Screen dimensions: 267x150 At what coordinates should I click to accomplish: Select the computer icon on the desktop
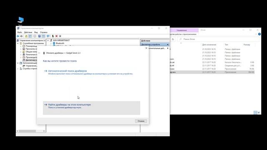click(20, 20)
